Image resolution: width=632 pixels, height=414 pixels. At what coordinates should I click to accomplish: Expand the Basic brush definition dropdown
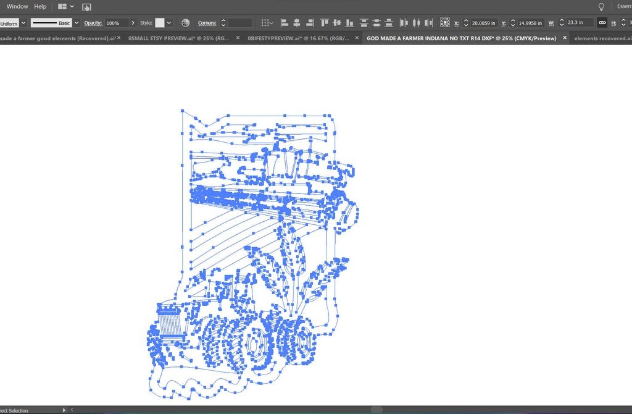(x=77, y=23)
